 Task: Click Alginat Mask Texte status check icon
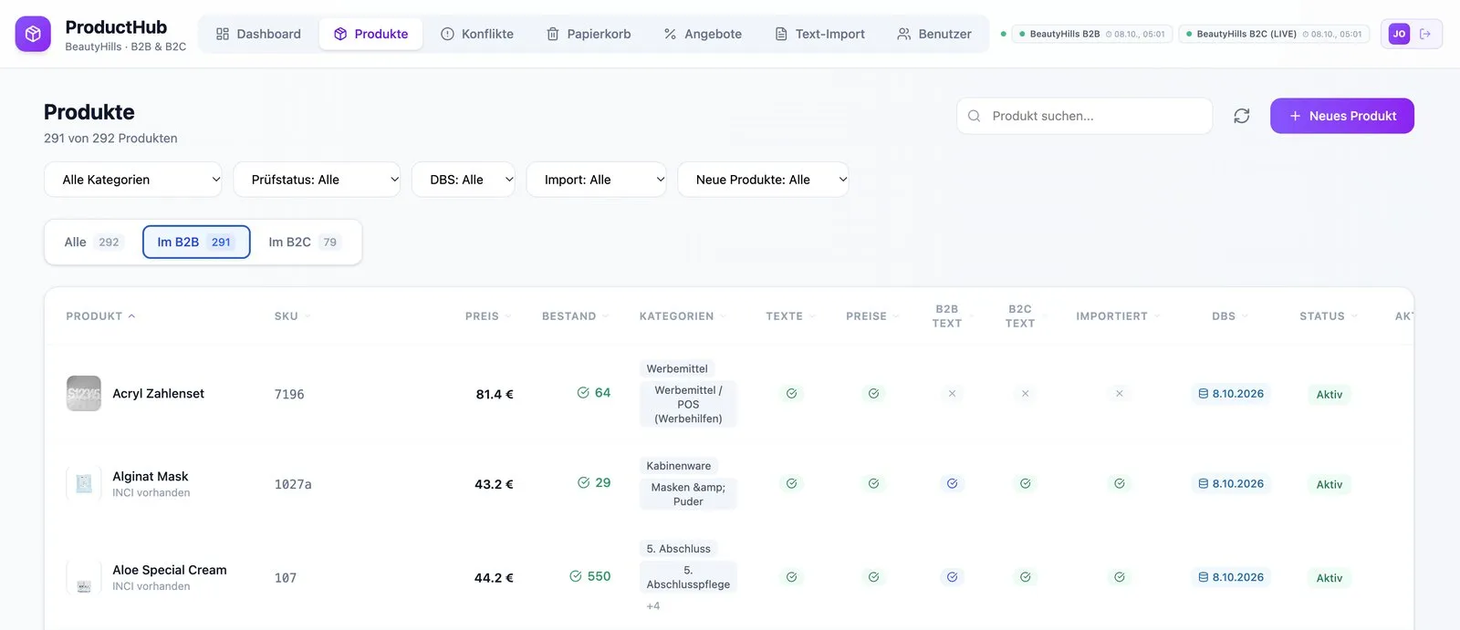click(791, 484)
